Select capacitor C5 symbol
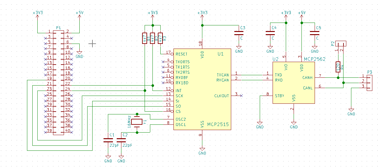The width and height of the screenshot is (378, 168). click(314, 33)
